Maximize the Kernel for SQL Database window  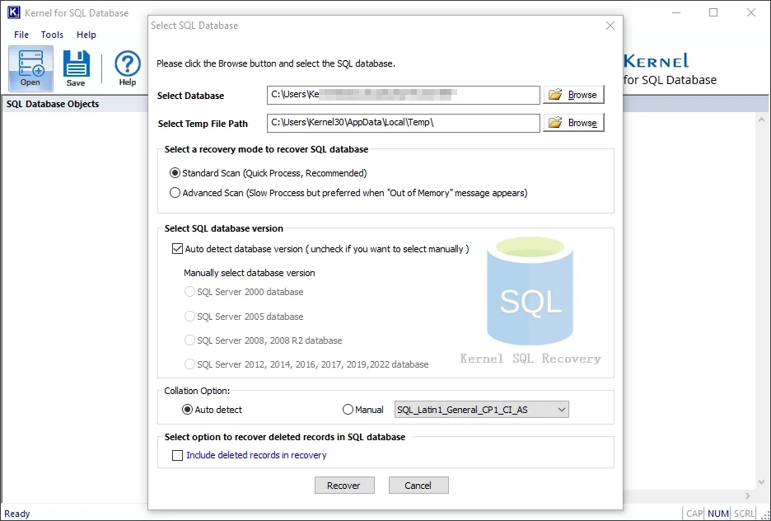coord(713,13)
